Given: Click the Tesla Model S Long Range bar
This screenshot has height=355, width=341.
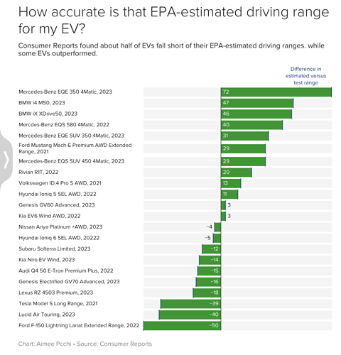Looking at the screenshot, I should point(190,304).
